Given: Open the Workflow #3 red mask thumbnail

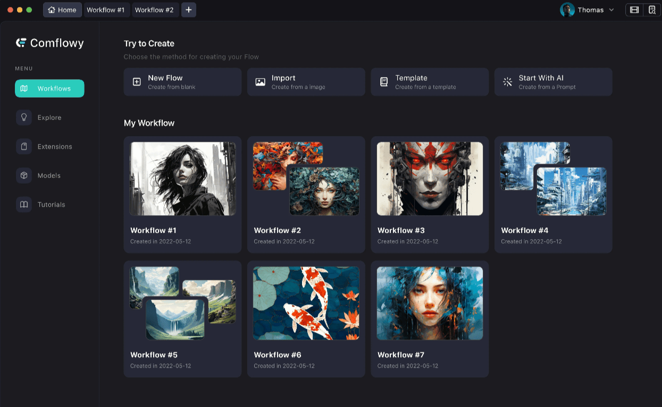Looking at the screenshot, I should tap(430, 179).
